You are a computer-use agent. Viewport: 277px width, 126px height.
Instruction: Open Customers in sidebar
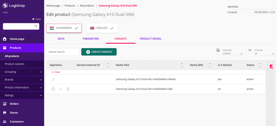22,122
